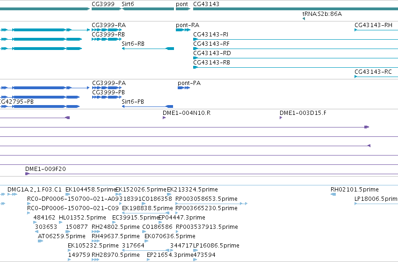
Task: Select transcript CG3999-RB label
Action: click(x=108, y=35)
